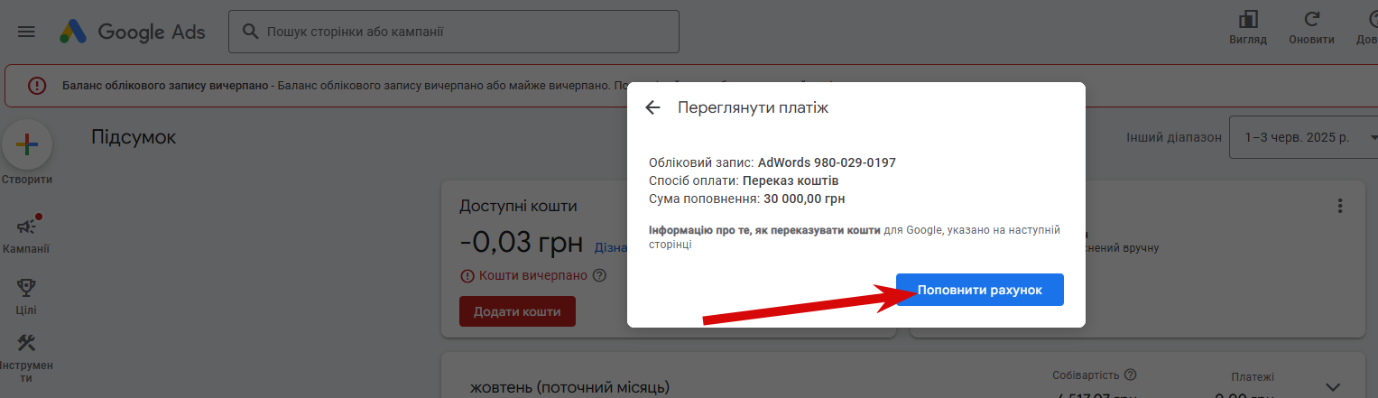This screenshot has height=398, width=1378.
Task: Open the Вигляд appearance icon
Action: 1248,21
